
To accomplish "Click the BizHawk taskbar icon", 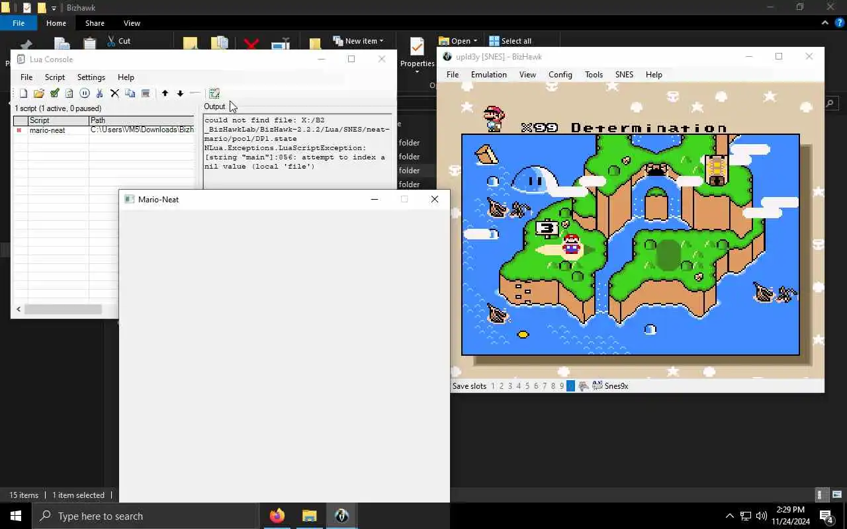I will 341,516.
